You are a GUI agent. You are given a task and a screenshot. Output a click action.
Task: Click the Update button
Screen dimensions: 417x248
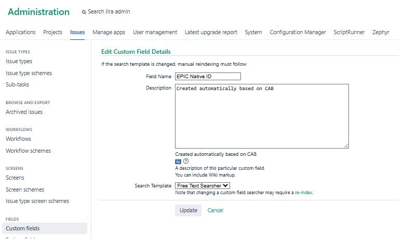tap(188, 210)
